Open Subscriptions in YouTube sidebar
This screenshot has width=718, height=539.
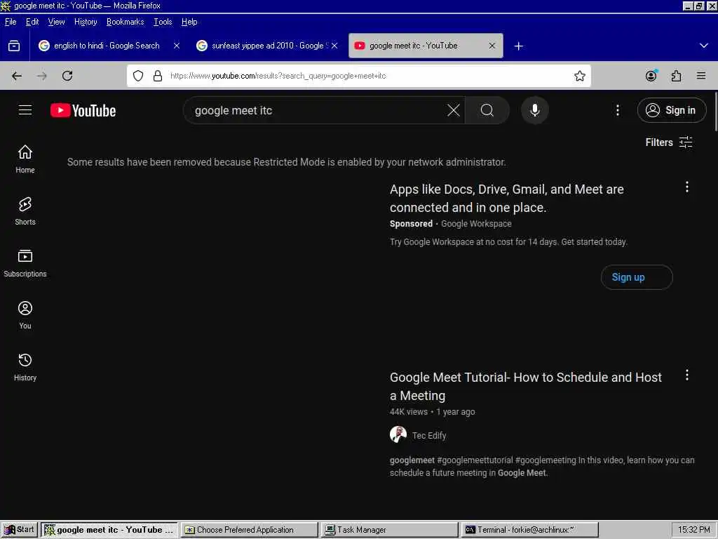pyautogui.click(x=25, y=263)
